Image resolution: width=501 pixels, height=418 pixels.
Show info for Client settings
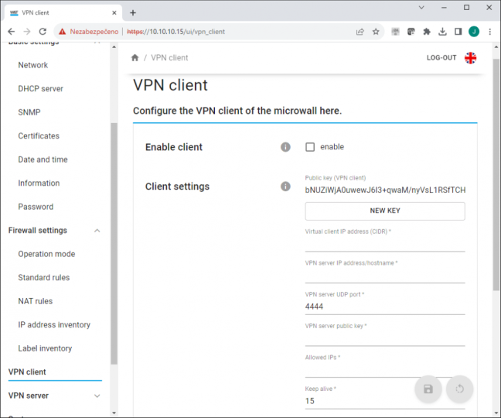[x=285, y=186]
